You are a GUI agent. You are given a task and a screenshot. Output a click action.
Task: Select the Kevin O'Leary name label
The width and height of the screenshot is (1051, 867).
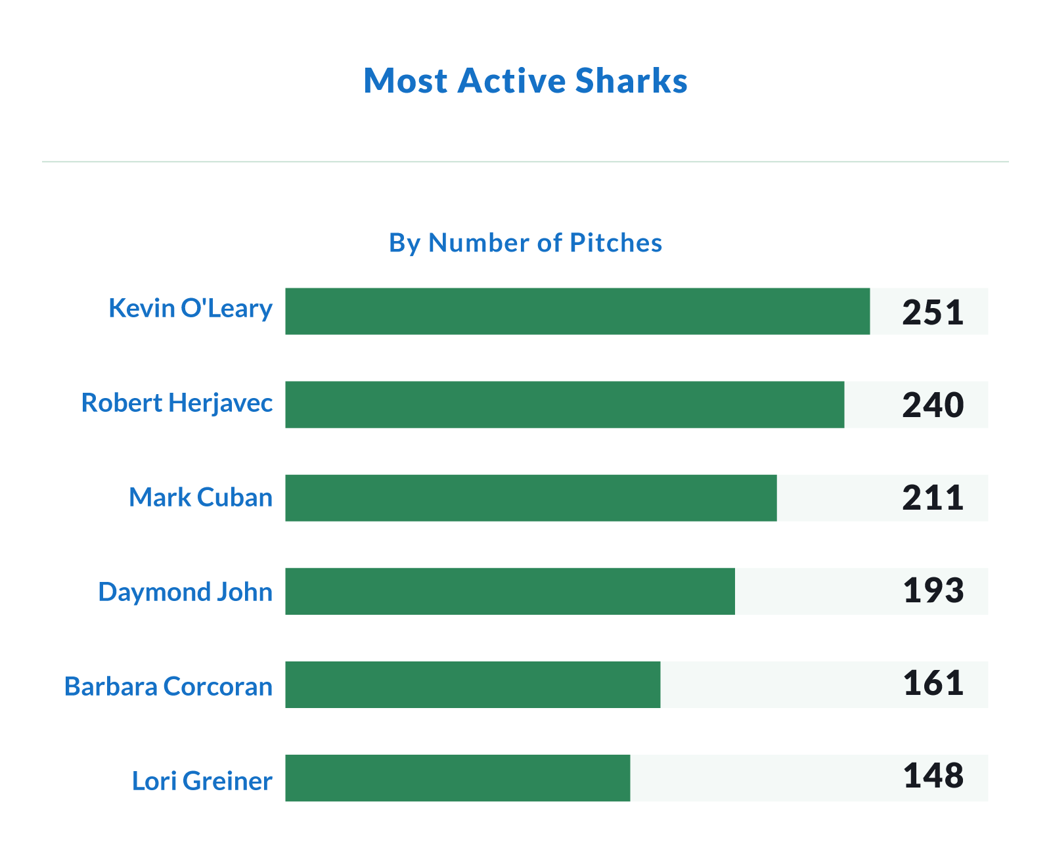click(x=190, y=309)
